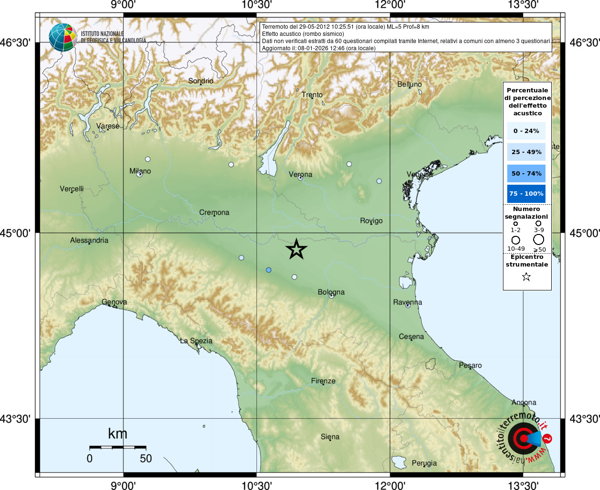
Task: Click the small 1-2 reports legend circle
Action: coord(515,223)
